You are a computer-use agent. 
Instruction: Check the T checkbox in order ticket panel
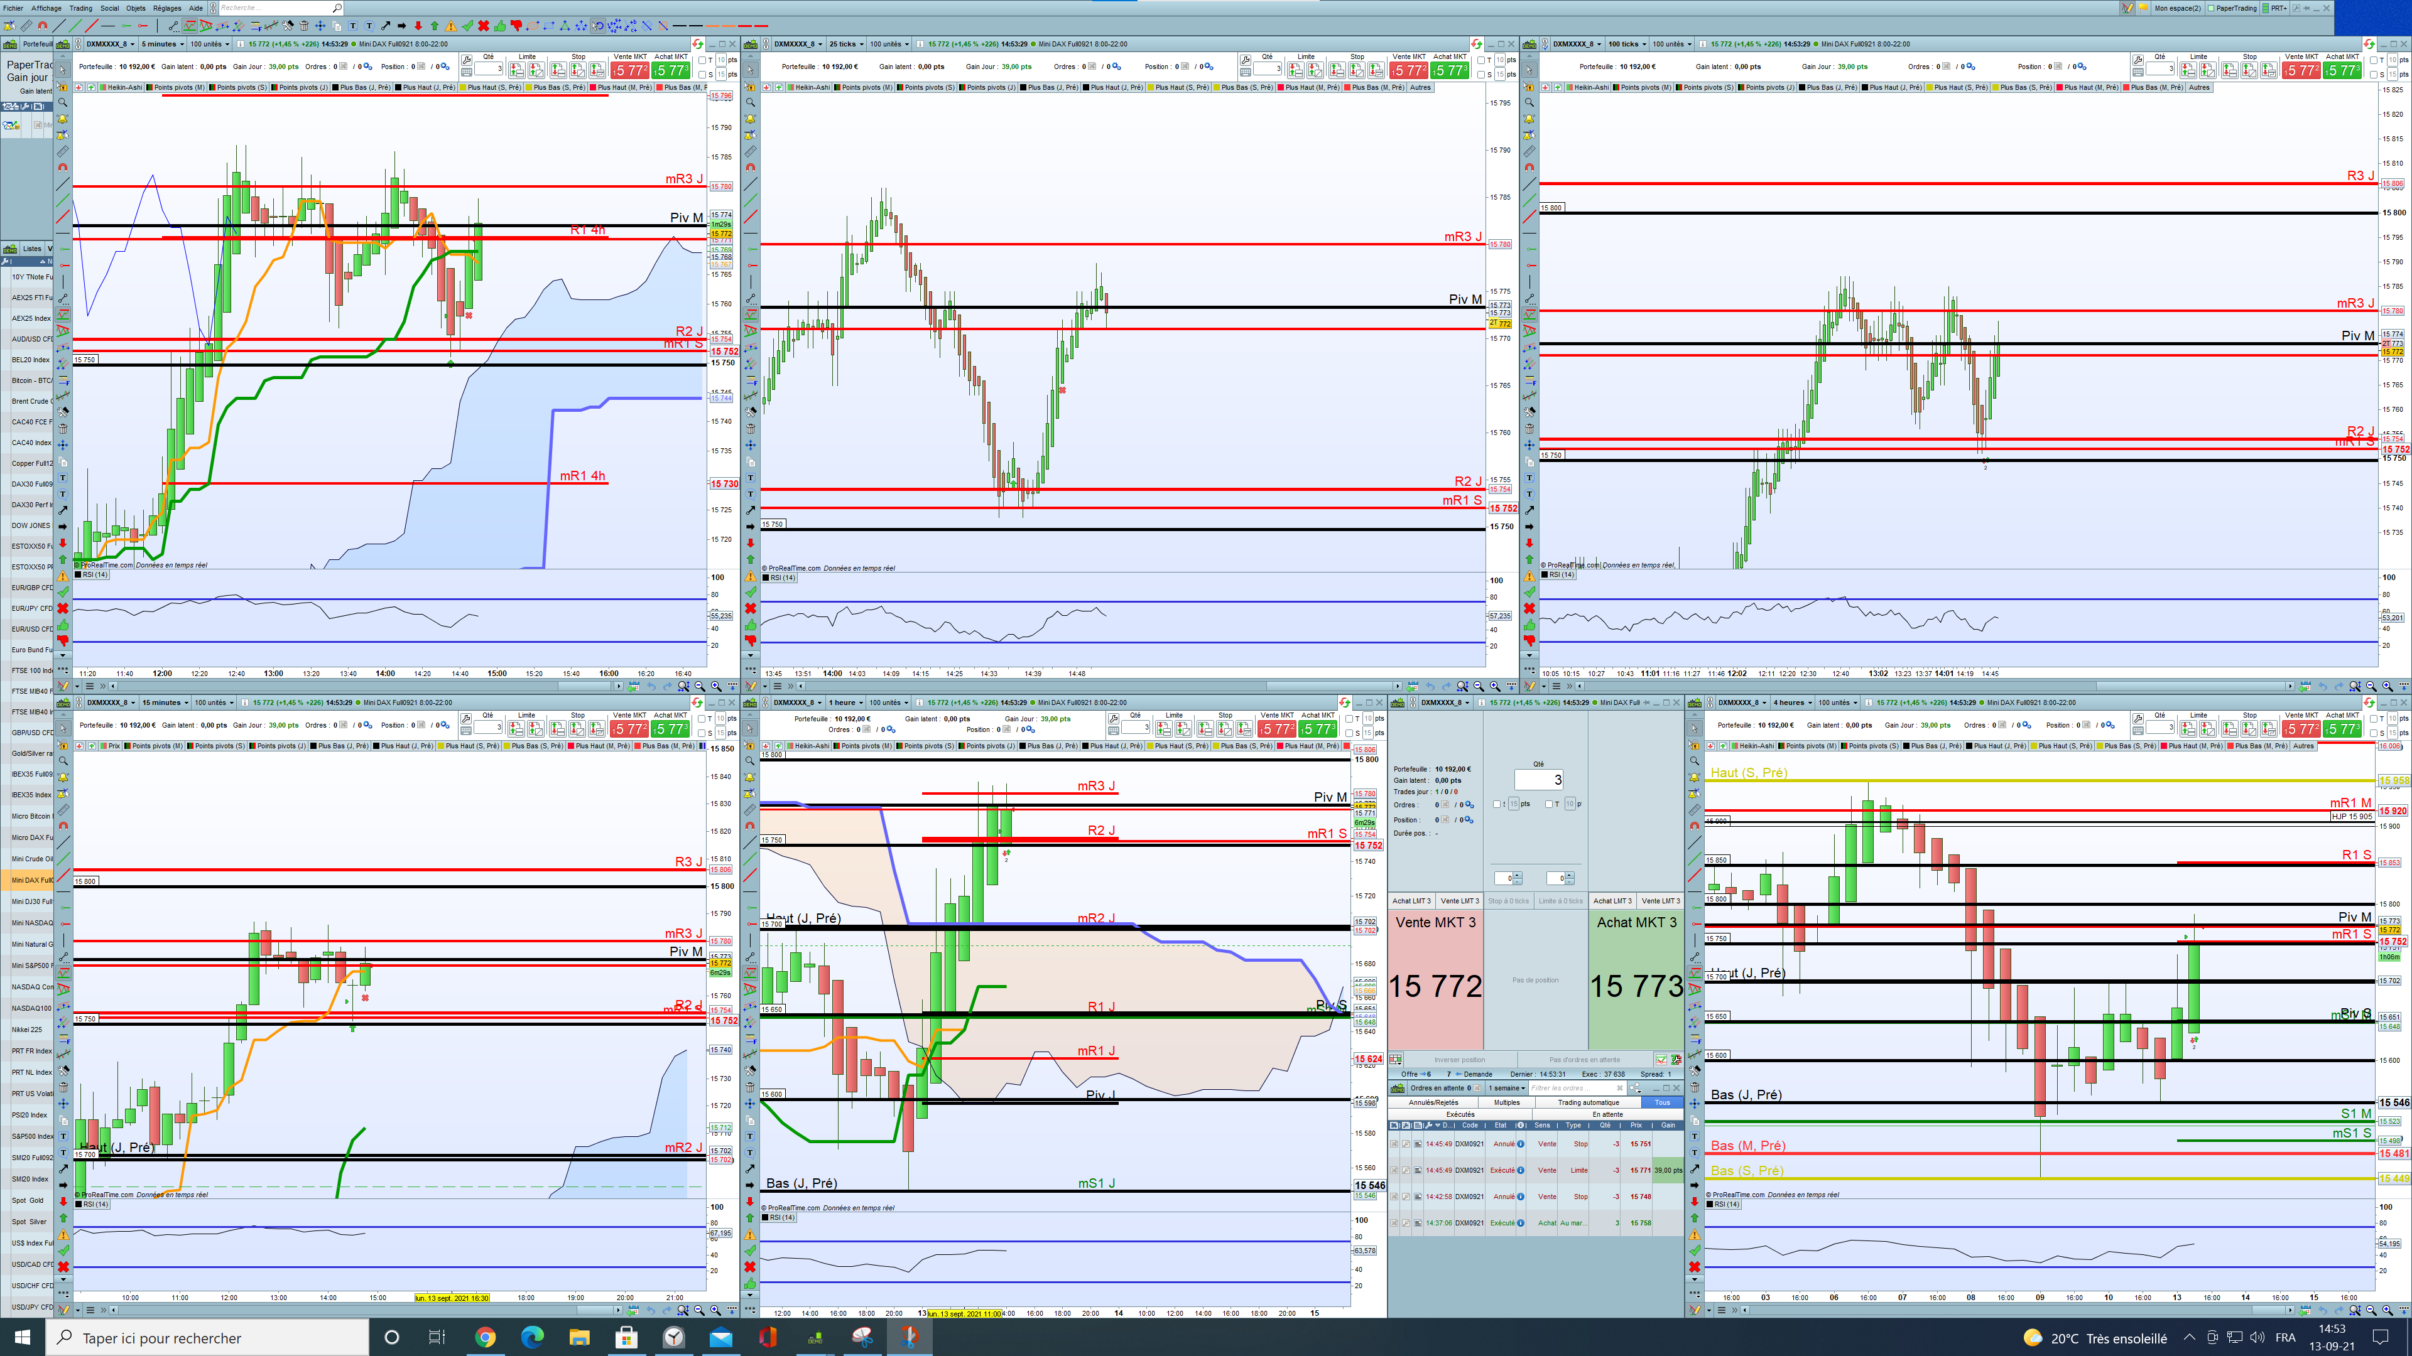[1550, 804]
